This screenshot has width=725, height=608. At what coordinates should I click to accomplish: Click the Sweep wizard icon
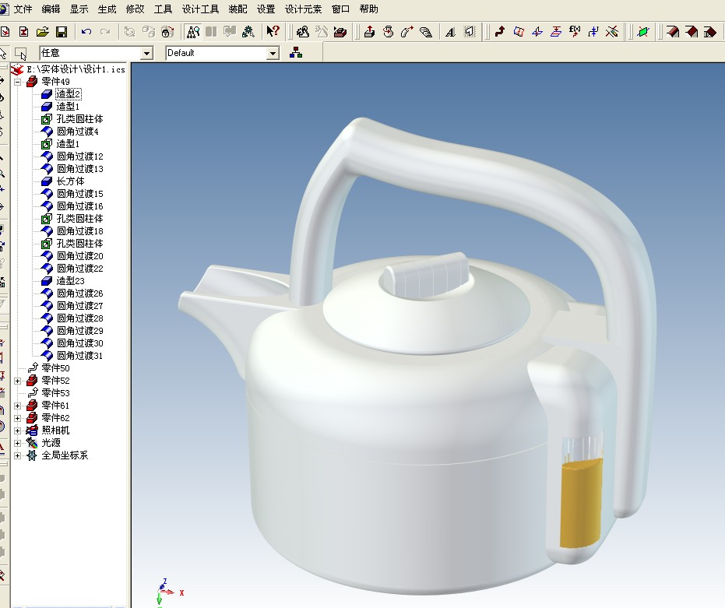point(406,32)
